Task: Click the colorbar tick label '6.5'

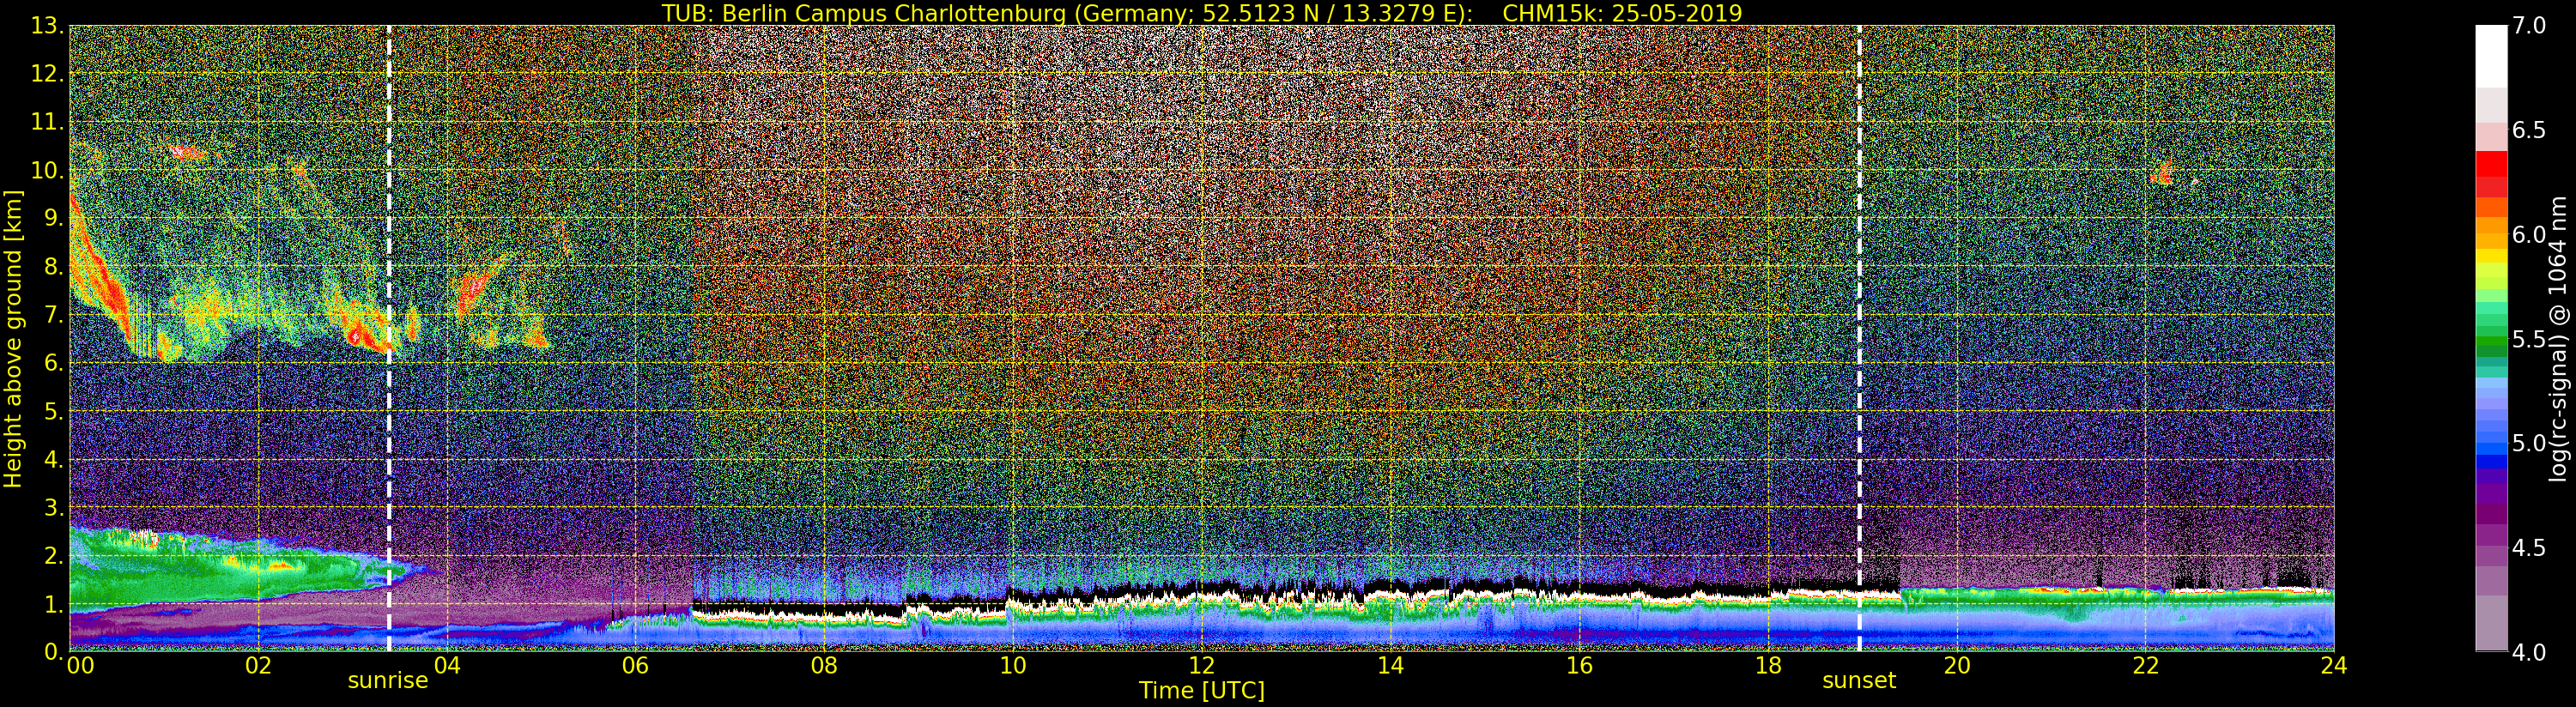Action: [x=2529, y=131]
